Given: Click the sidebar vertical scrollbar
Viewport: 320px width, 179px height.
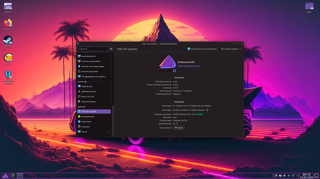Looking at the screenshot, I should (113, 120).
